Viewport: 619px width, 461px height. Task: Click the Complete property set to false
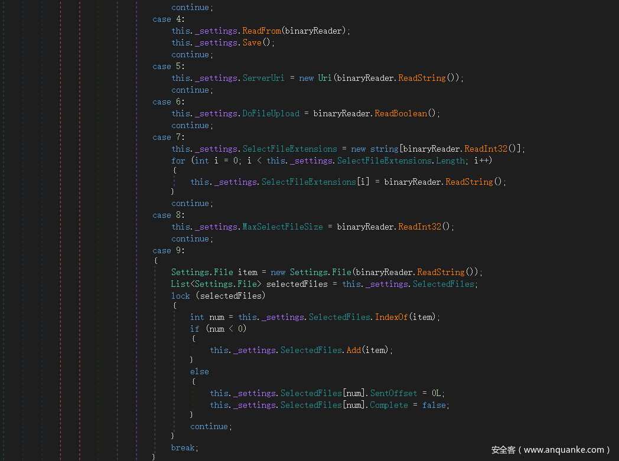(x=389, y=405)
